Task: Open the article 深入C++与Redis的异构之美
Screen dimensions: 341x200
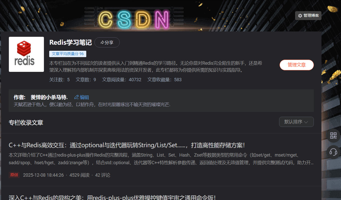Action: [112, 197]
